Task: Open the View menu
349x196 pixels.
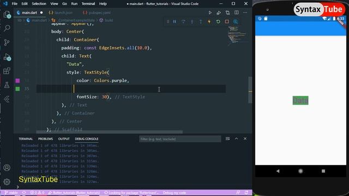Action: click(54, 4)
